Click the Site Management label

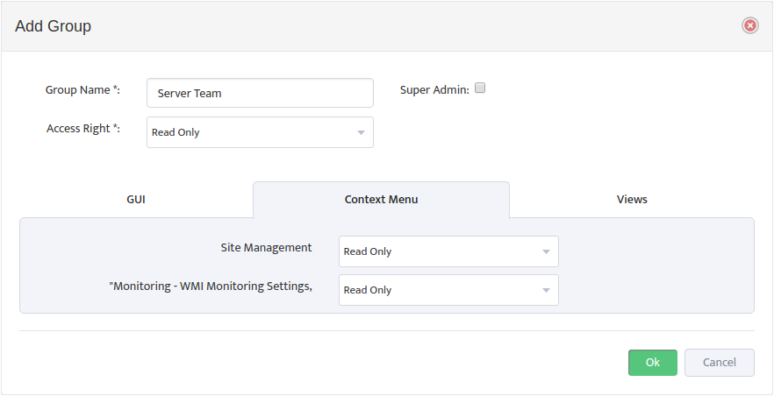tap(266, 248)
